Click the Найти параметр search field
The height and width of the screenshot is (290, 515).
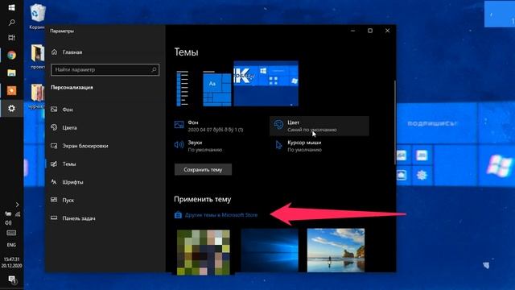[x=105, y=70]
